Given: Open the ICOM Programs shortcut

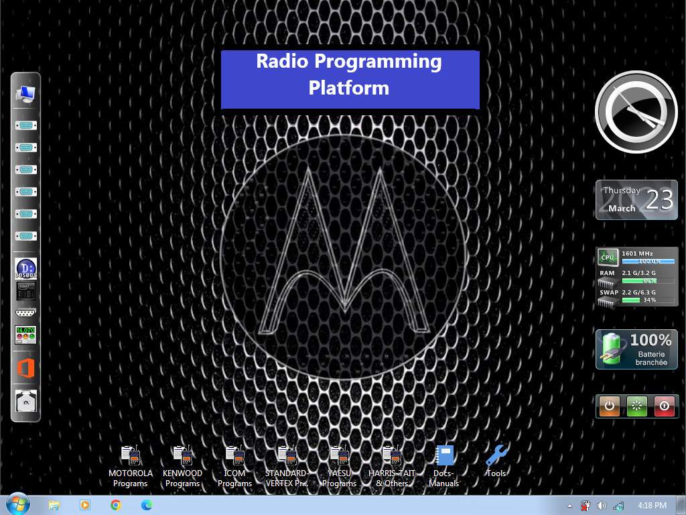Looking at the screenshot, I should pyautogui.click(x=234, y=457).
